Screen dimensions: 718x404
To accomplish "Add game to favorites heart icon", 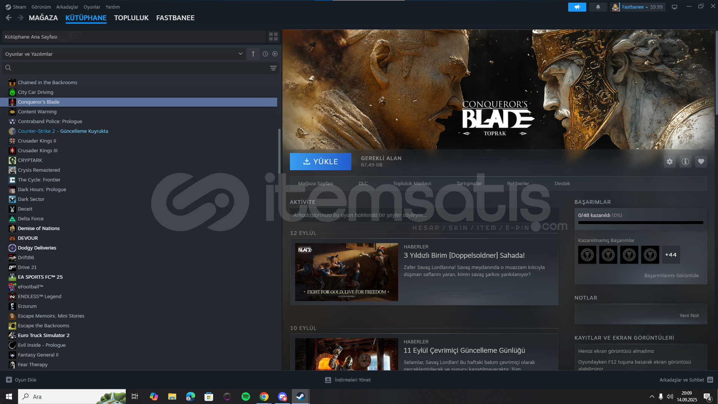I will 701,162.
